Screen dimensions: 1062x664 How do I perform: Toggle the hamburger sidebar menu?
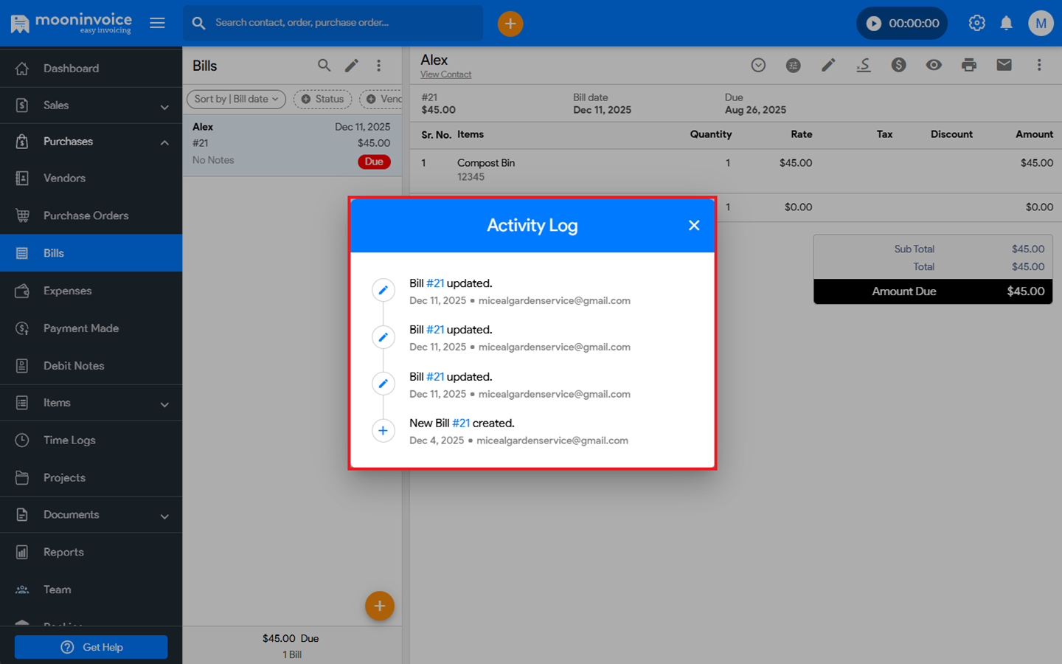point(157,23)
